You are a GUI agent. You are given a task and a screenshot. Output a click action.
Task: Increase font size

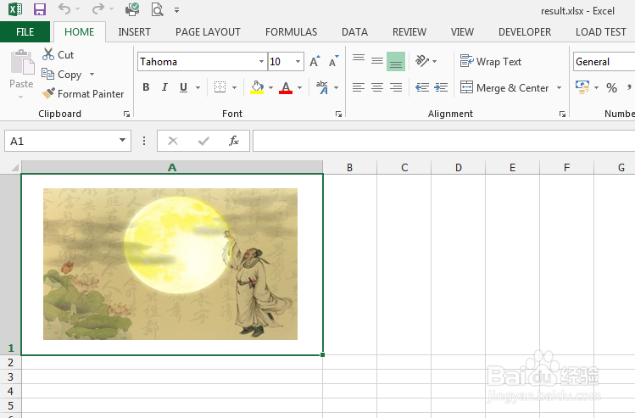point(315,61)
